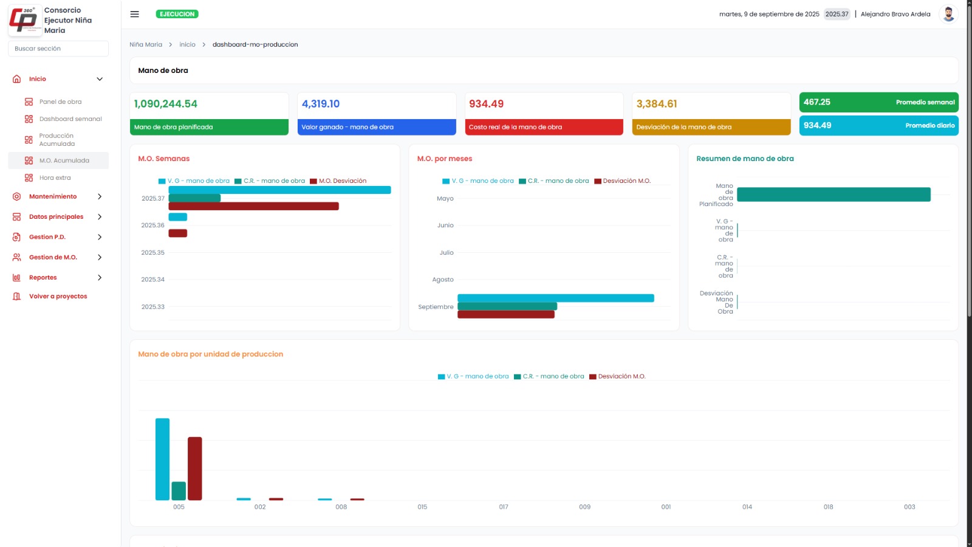Click the Datos principales icon

tap(17, 217)
